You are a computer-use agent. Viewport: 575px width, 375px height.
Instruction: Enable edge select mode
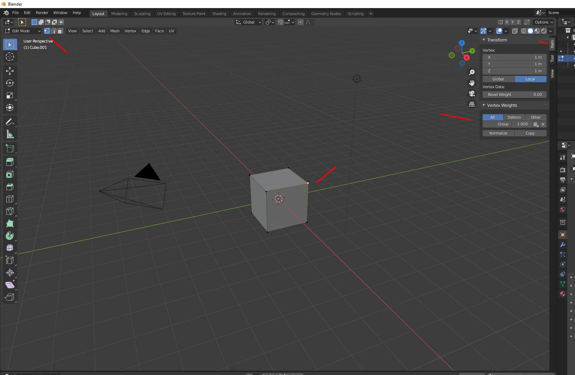pyautogui.click(x=54, y=31)
